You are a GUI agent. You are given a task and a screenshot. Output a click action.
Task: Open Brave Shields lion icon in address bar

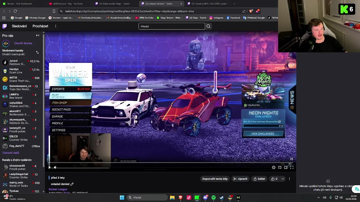pyautogui.click(x=251, y=11)
